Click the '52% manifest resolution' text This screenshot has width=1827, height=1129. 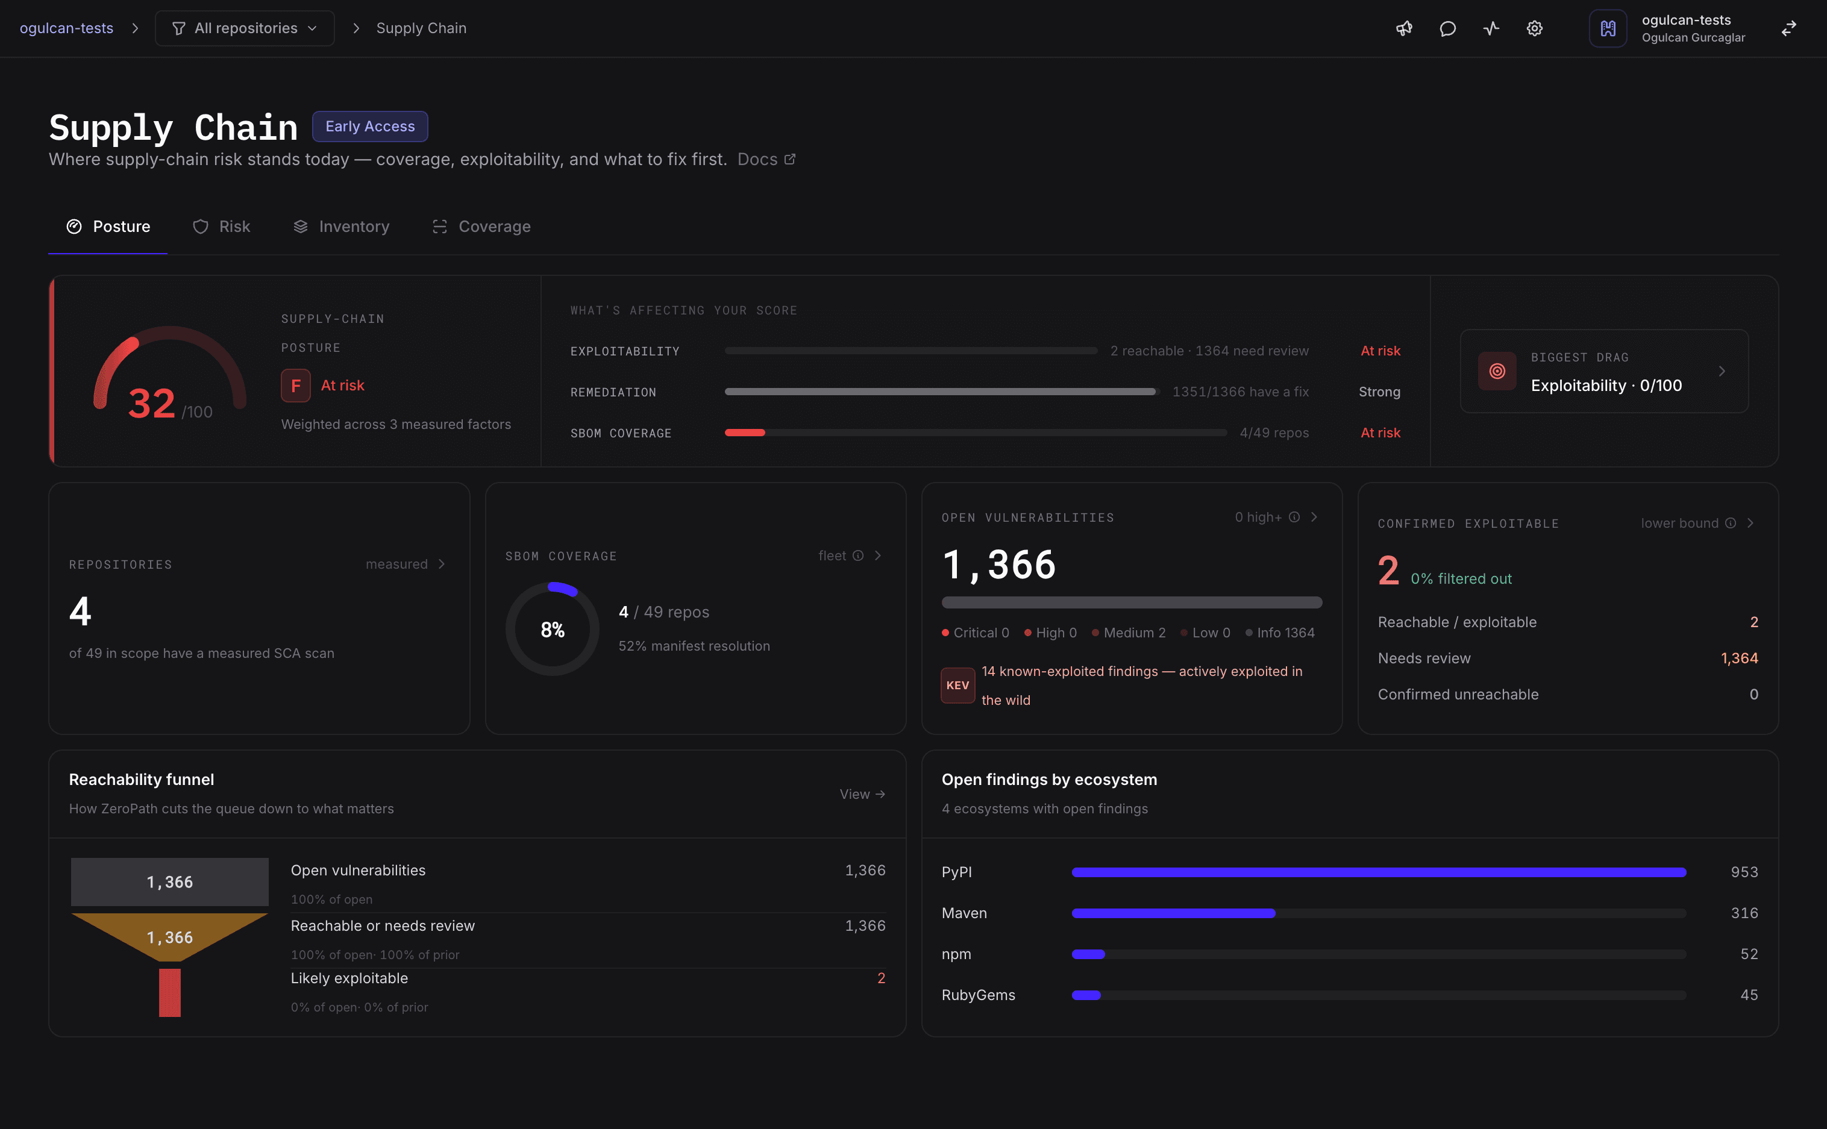[694, 646]
